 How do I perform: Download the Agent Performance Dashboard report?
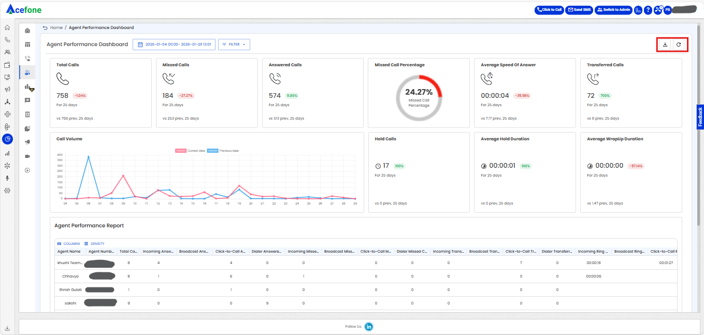(665, 45)
